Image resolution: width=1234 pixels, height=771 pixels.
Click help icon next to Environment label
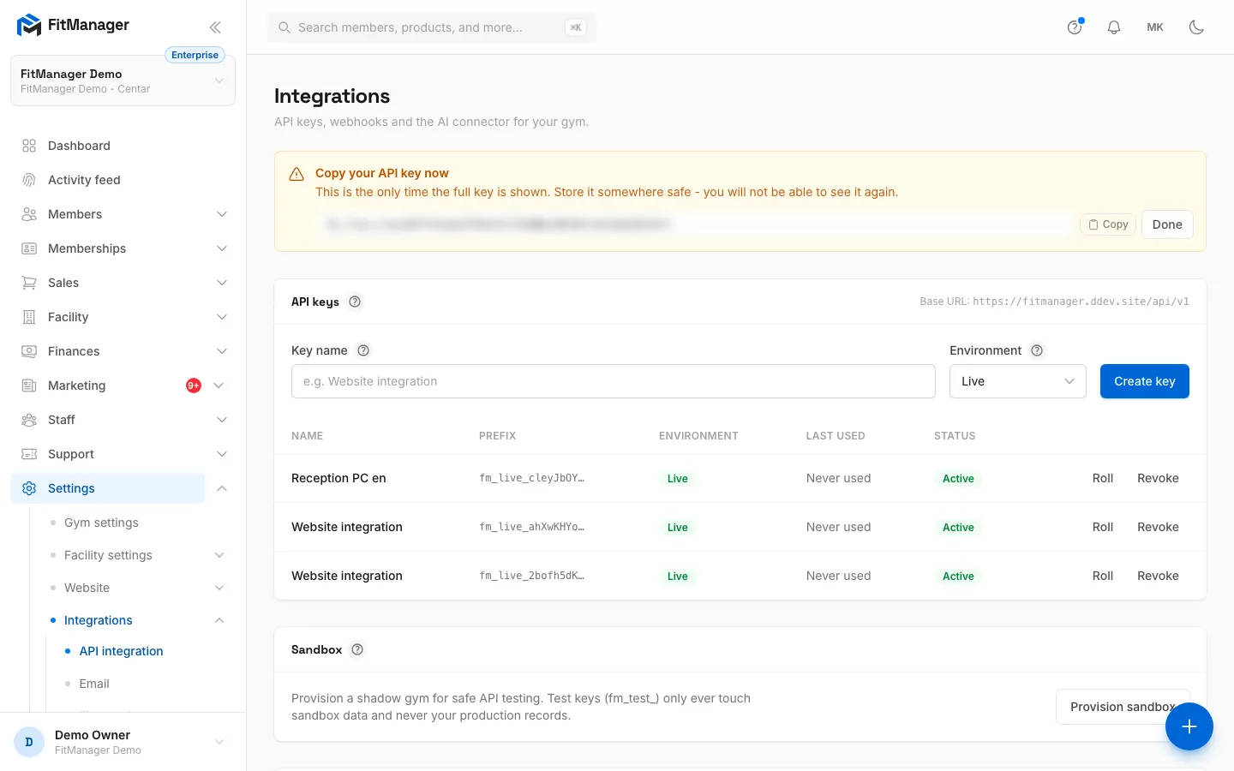point(1037,350)
